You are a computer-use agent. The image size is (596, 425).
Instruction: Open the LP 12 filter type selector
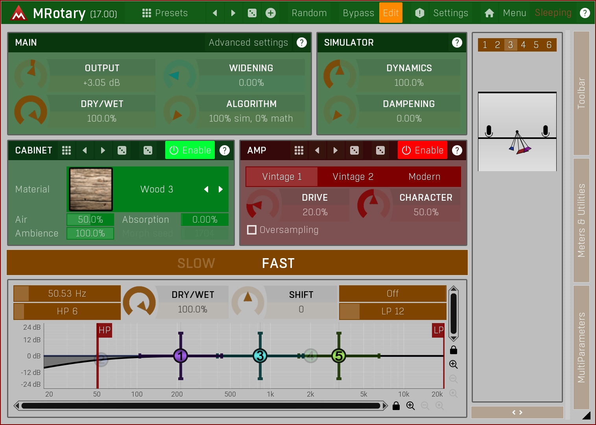pyautogui.click(x=392, y=311)
